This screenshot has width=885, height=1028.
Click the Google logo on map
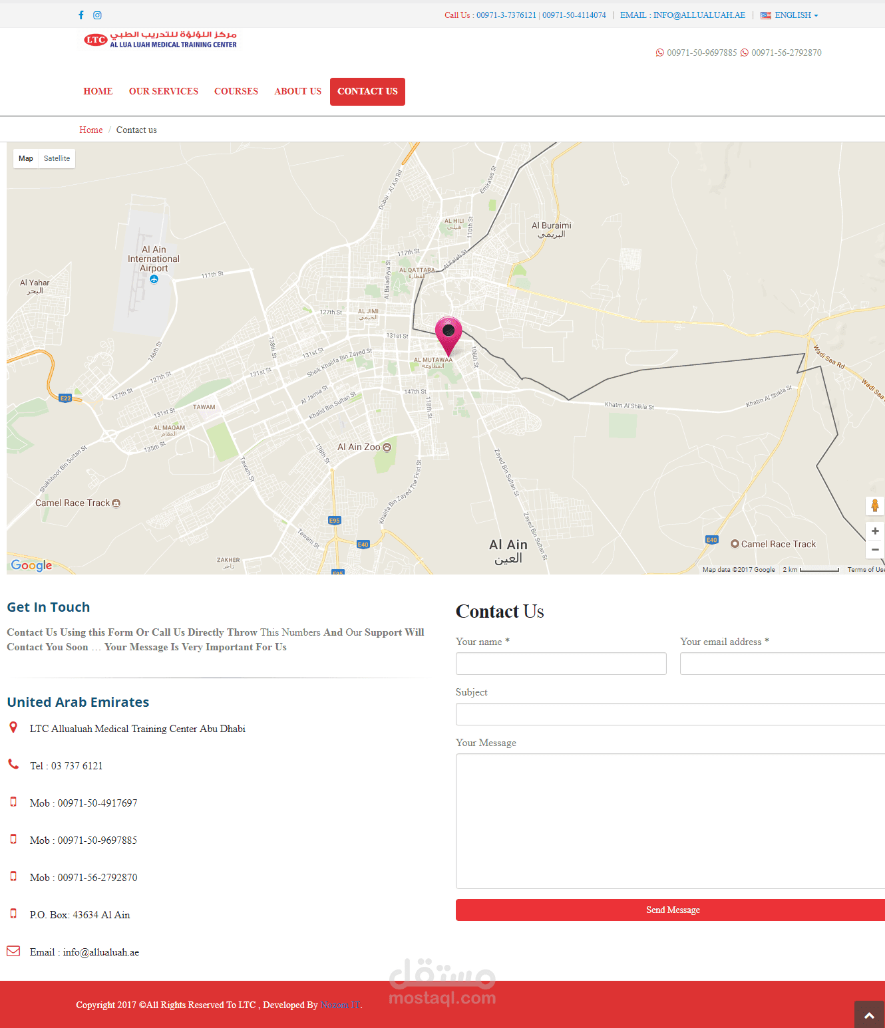click(x=31, y=565)
